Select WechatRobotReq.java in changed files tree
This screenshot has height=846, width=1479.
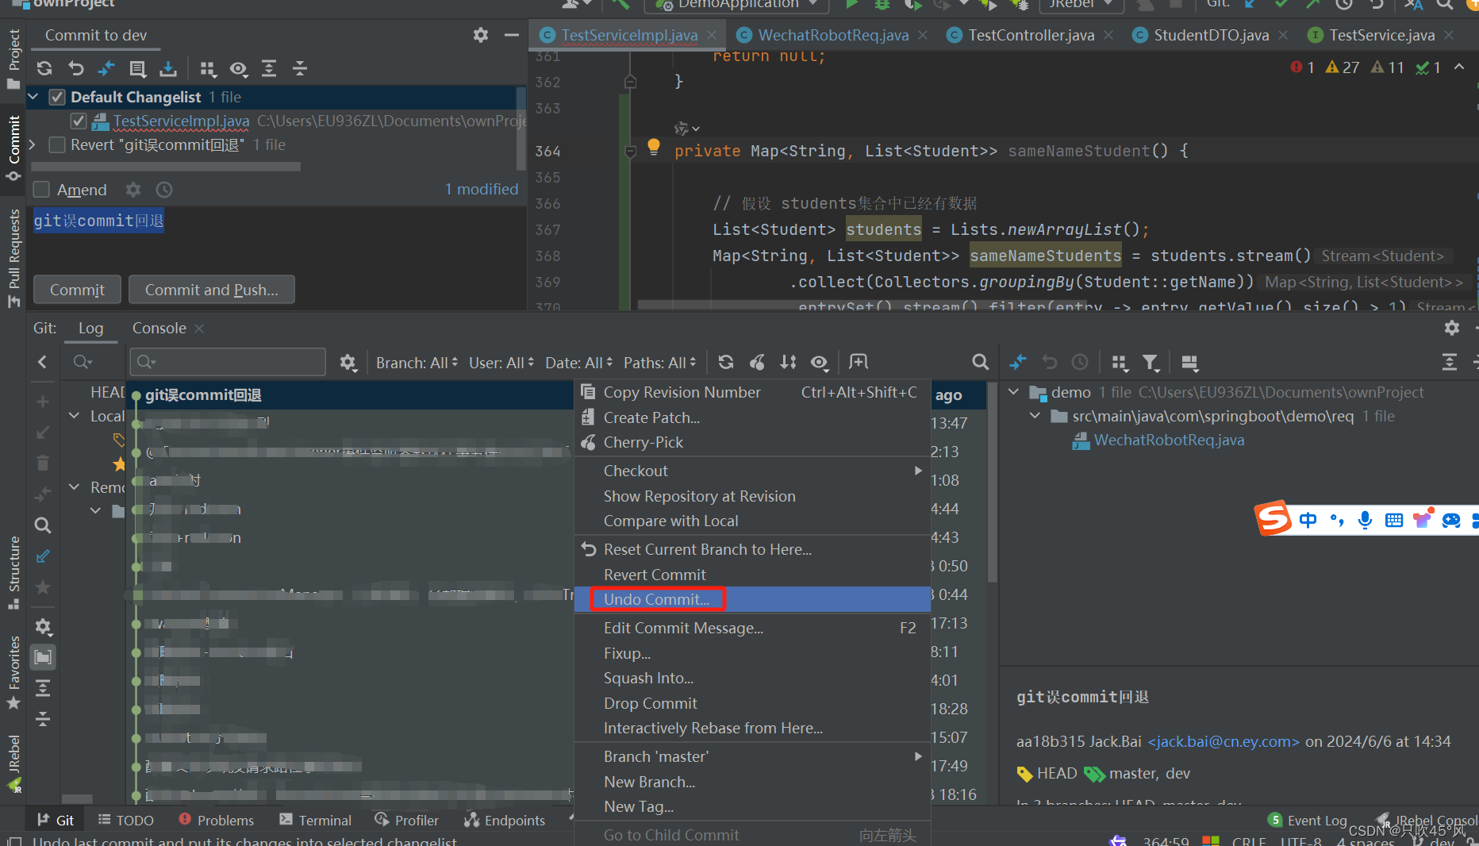coord(1169,440)
